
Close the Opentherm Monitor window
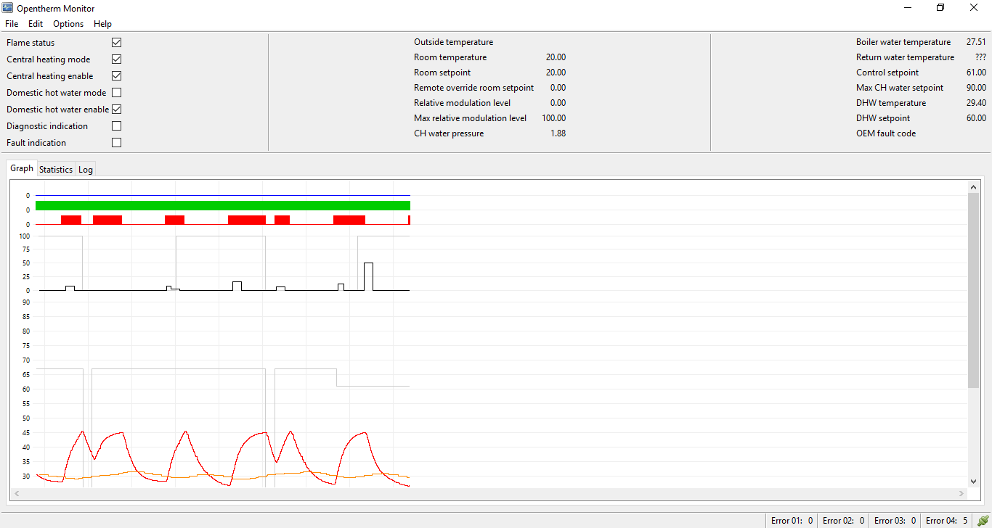click(x=974, y=7)
